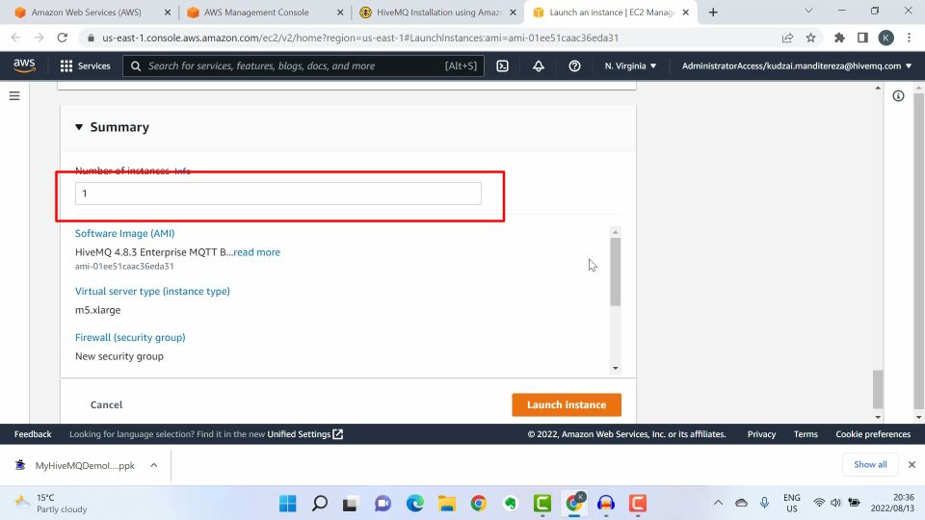Reload the browser page
Image resolution: width=925 pixels, height=520 pixels.
point(62,38)
